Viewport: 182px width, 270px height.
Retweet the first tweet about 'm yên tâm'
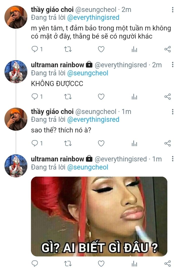coord(68,49)
